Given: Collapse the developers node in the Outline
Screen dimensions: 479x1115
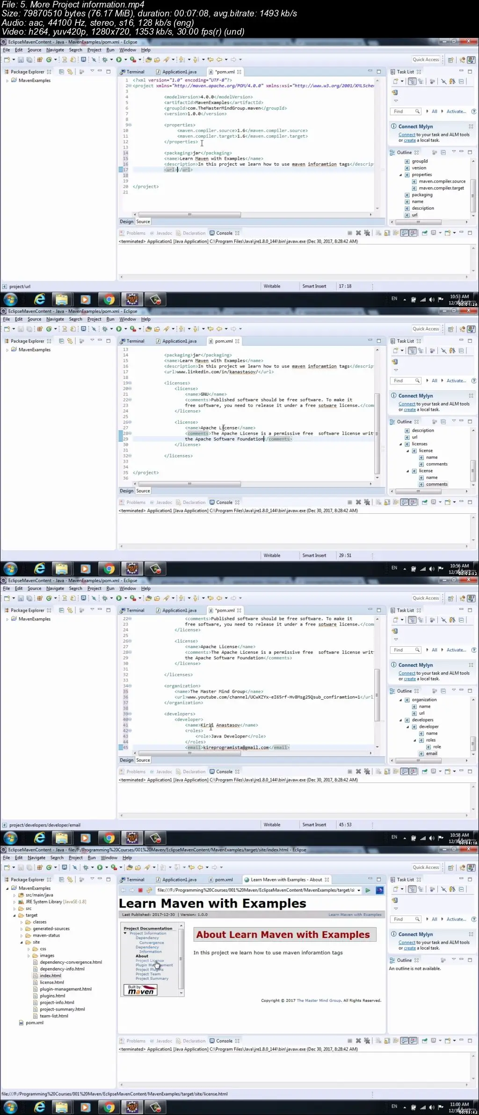Looking at the screenshot, I should coord(400,720).
